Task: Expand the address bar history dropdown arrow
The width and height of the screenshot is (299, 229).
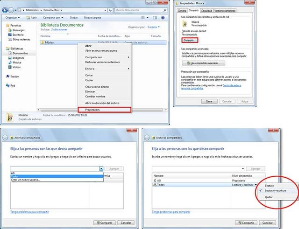Action: 105,10
